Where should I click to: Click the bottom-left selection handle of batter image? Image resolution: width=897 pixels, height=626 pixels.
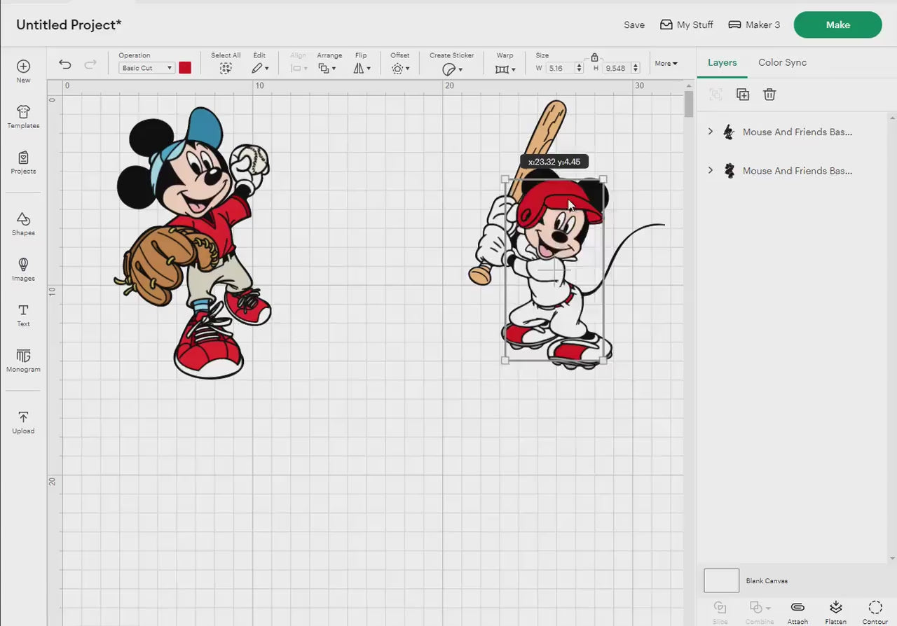pyautogui.click(x=505, y=361)
